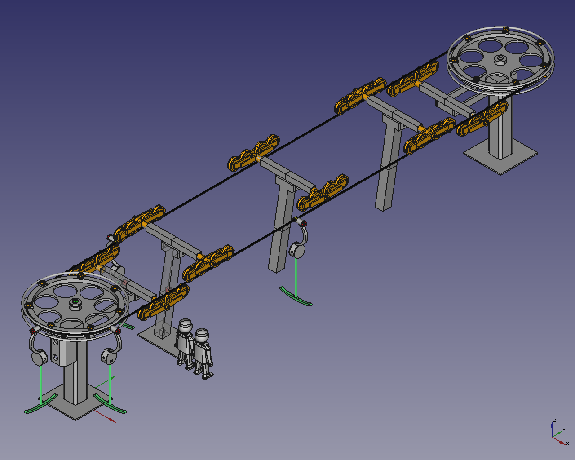This screenshot has height=460, width=575.
Task: Click the mid-span T-bar spring box
Action: click(x=297, y=251)
